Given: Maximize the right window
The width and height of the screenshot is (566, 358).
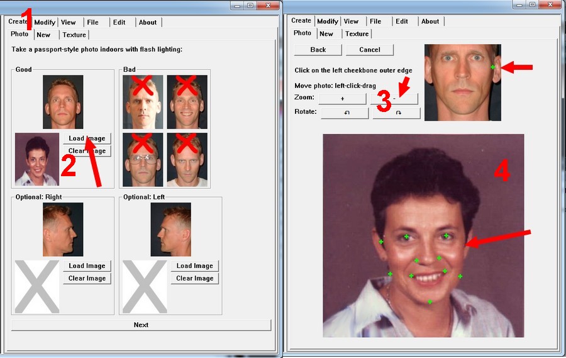Looking at the screenshot, I should click(533, 4).
